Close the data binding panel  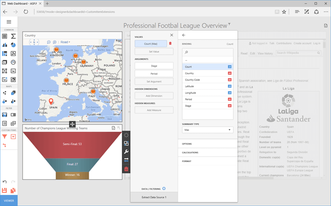[172, 35]
